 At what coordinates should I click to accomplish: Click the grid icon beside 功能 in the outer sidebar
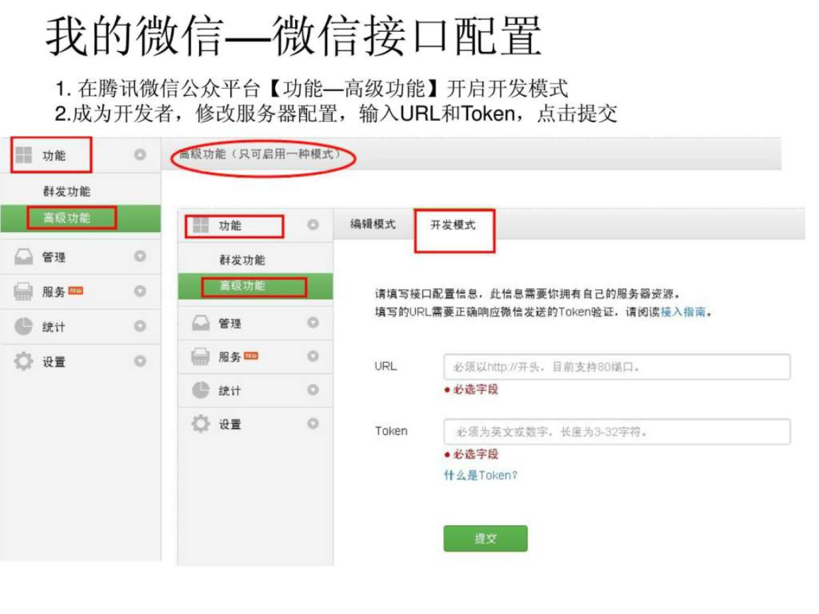[23, 155]
